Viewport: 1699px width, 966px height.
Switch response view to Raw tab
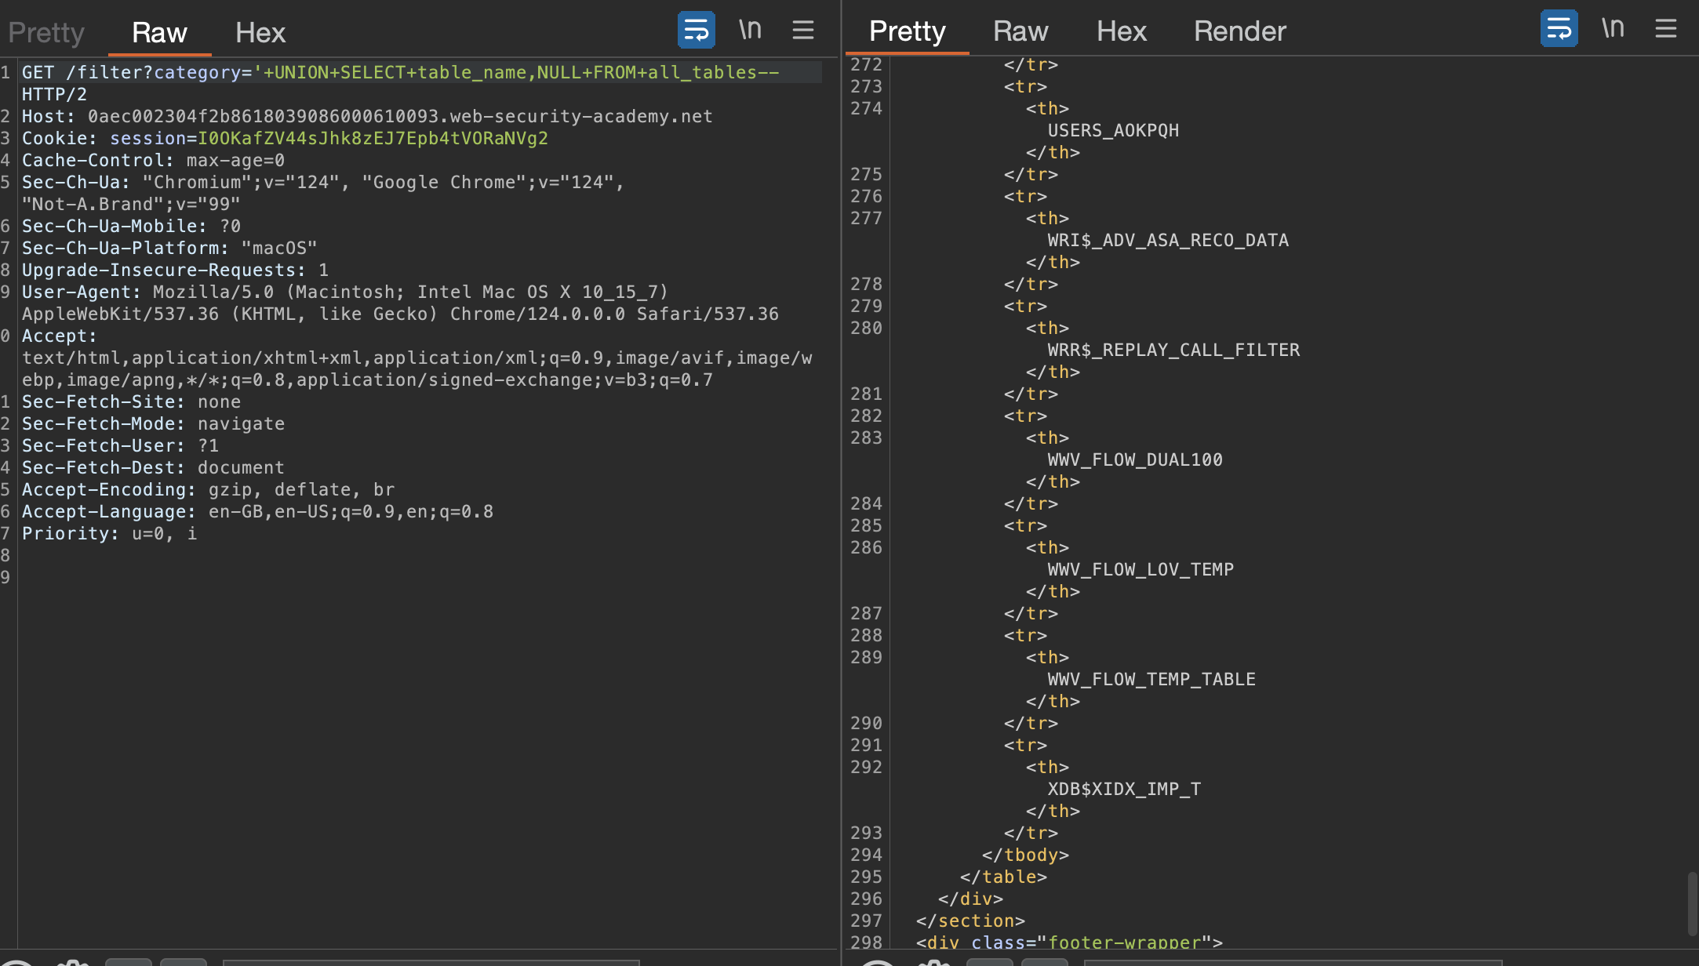[x=1020, y=31]
